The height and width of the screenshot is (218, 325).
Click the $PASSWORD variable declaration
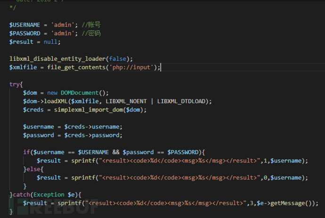pos(24,33)
